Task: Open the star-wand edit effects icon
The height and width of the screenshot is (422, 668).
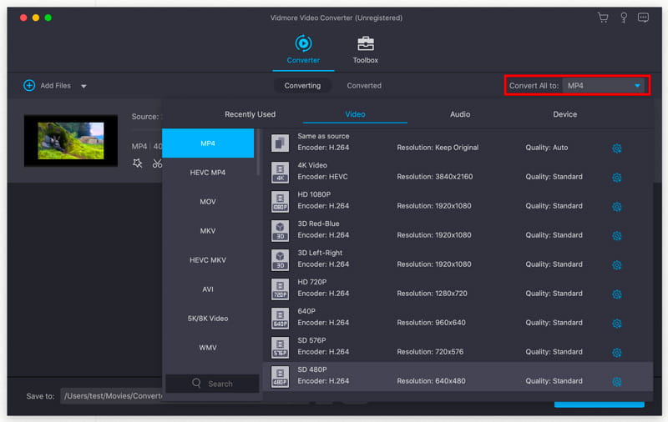Action: [138, 163]
